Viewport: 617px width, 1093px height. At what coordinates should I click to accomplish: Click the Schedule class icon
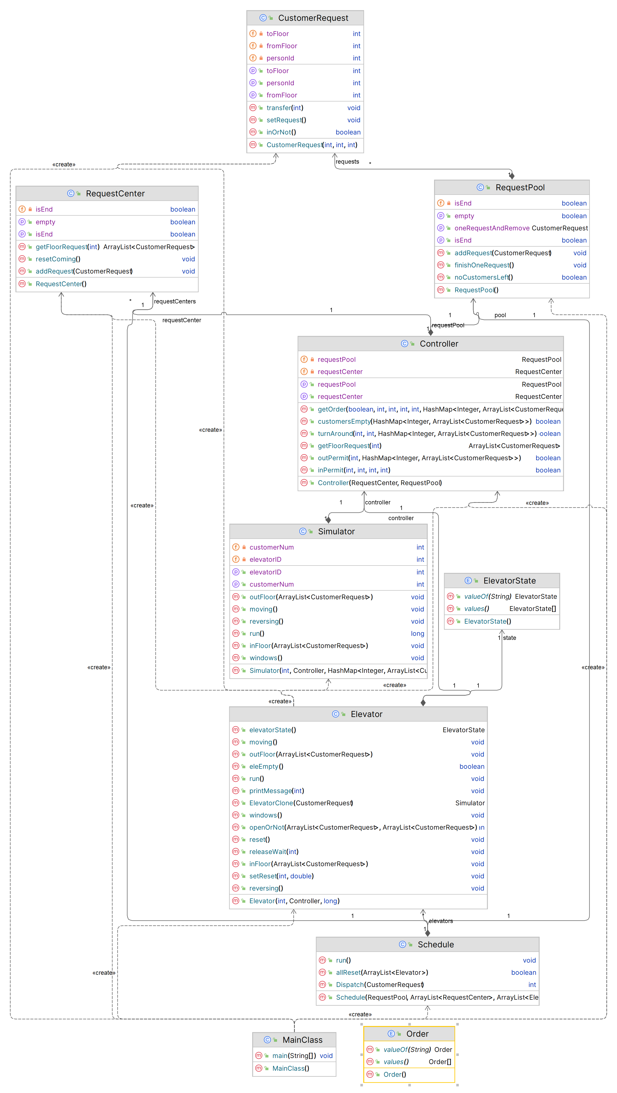tap(403, 944)
